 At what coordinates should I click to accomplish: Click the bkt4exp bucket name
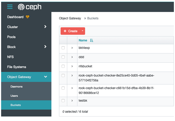pos(84,48)
